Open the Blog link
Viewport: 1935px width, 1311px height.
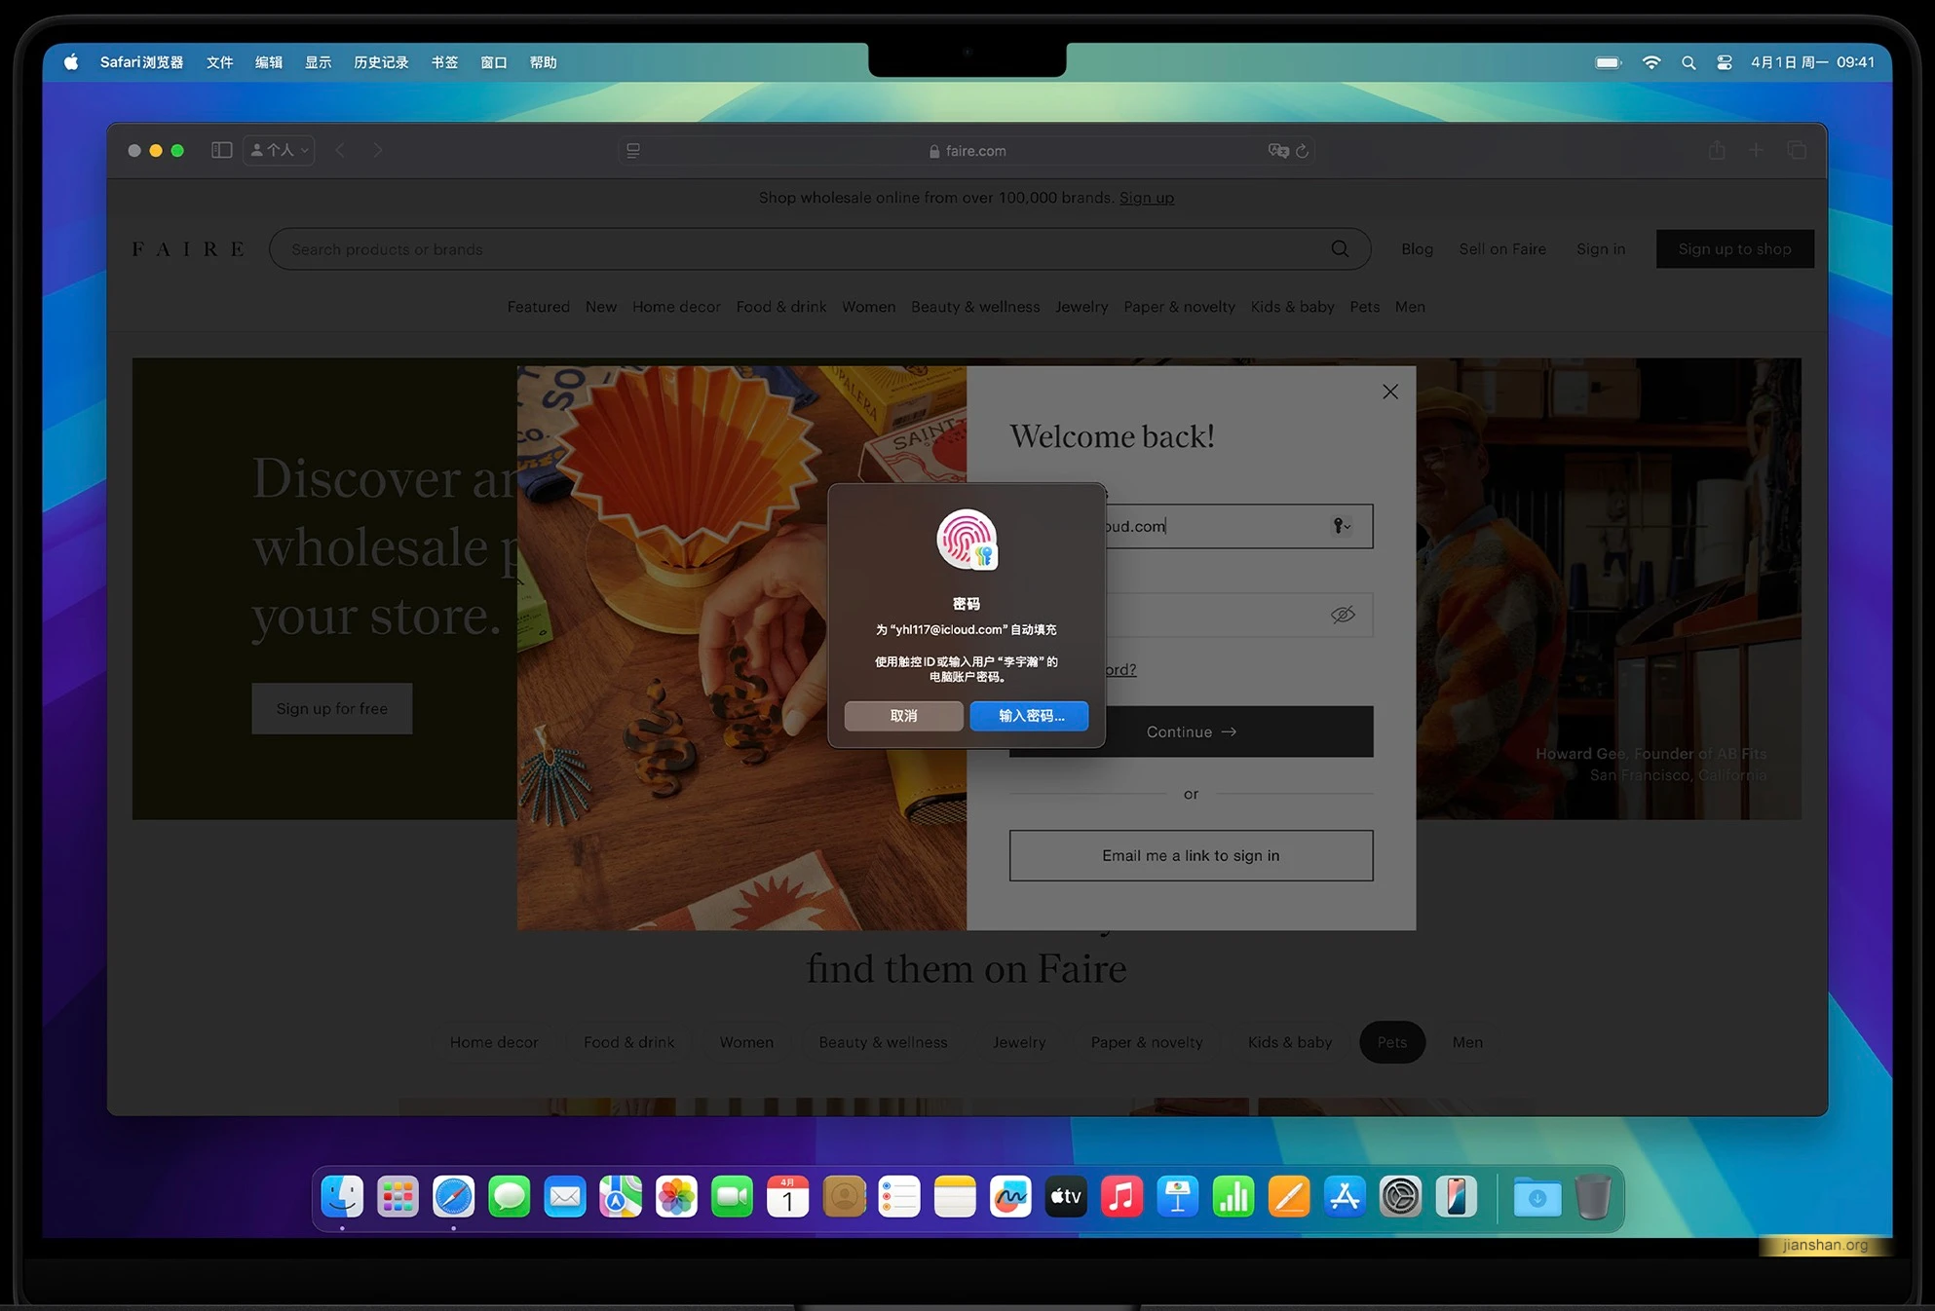pyautogui.click(x=1417, y=248)
